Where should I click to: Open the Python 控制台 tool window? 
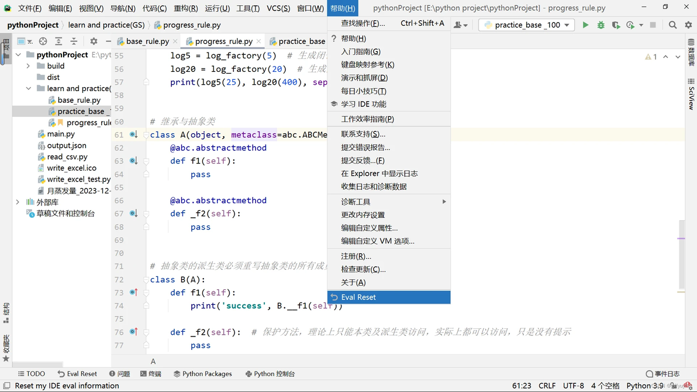pyautogui.click(x=270, y=374)
